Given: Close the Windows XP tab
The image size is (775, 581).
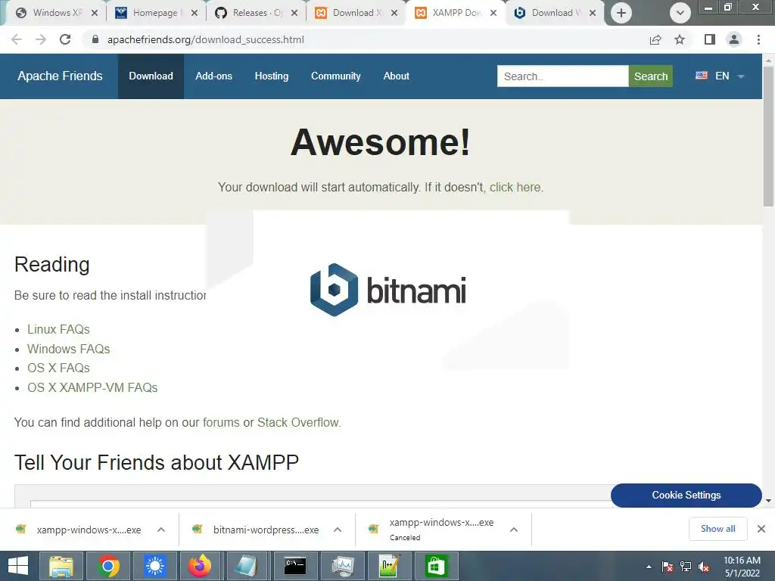Looking at the screenshot, I should pos(95,13).
